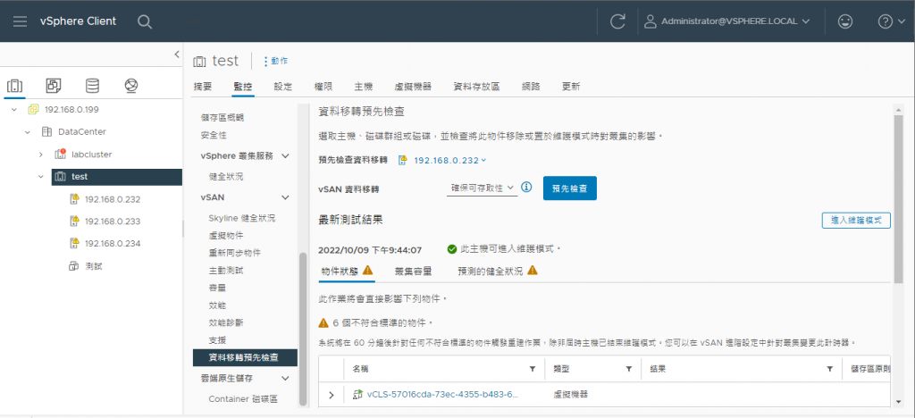The height and width of the screenshot is (418, 915).
Task: Open the help question mark menu
Action: [893, 21]
